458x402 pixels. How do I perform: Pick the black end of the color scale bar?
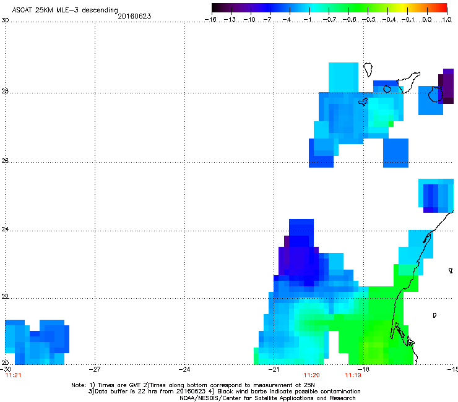click(x=215, y=8)
